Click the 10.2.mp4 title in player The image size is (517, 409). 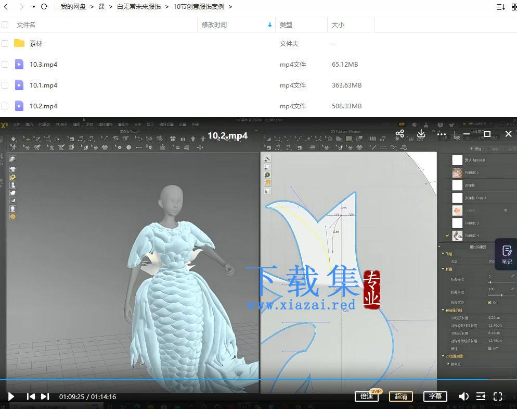227,135
